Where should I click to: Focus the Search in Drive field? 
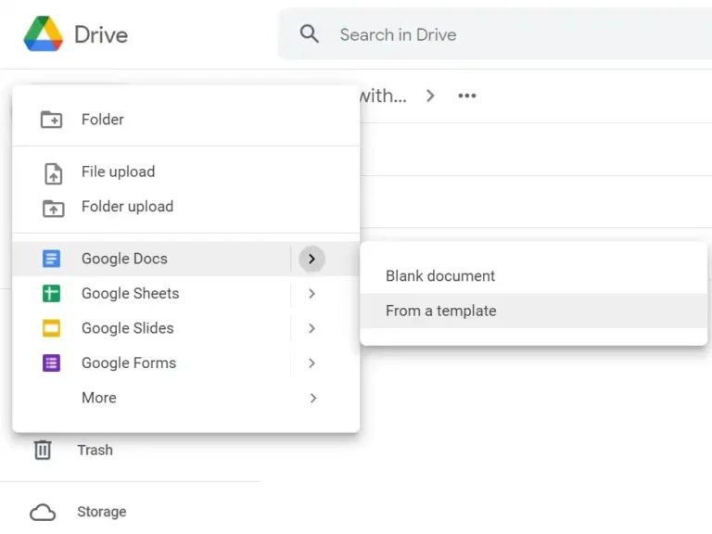(495, 34)
